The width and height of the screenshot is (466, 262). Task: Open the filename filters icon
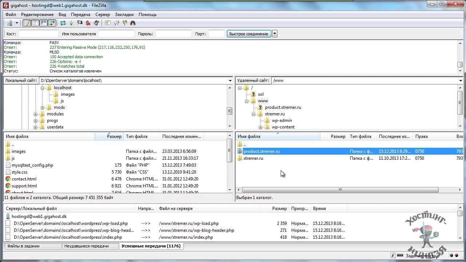coord(108,23)
